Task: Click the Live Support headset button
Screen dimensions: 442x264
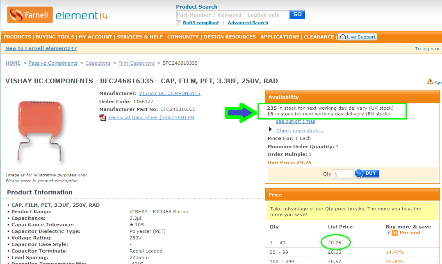Action: 358,37
